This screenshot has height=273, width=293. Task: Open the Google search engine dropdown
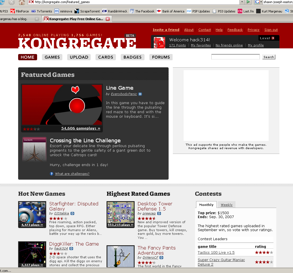[x=261, y=2]
